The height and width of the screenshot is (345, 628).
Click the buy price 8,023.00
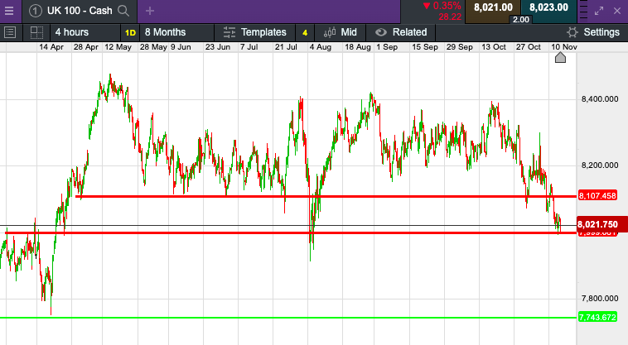click(x=548, y=7)
